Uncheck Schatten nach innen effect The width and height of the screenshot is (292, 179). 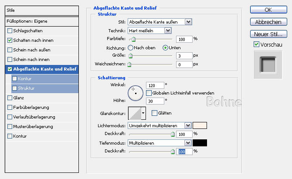pos(10,40)
